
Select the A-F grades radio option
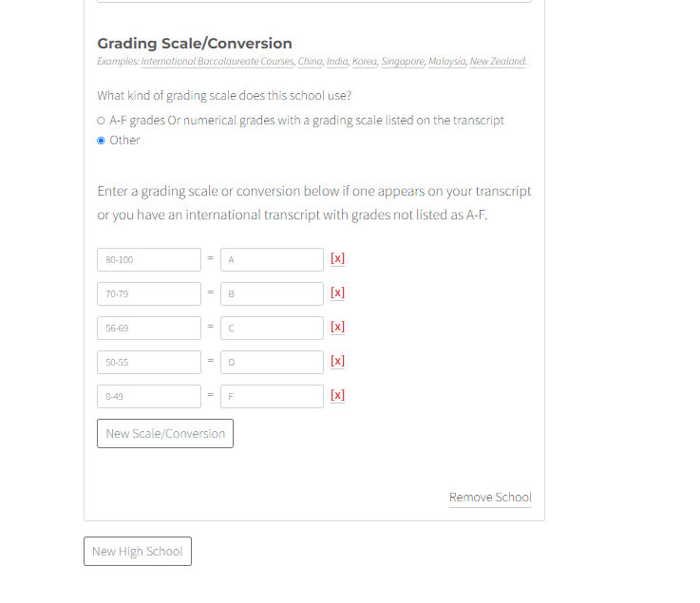[101, 121]
